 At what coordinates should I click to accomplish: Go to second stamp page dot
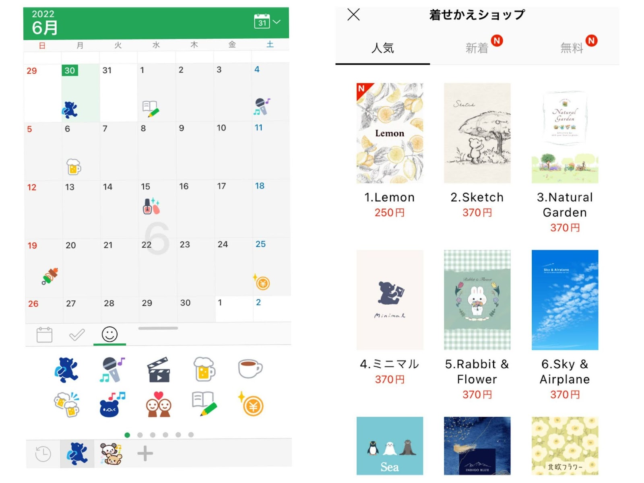coord(140,435)
